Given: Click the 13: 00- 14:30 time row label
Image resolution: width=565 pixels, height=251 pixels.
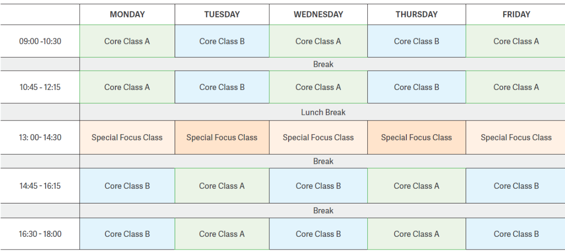Looking at the screenshot, I should [x=40, y=138].
